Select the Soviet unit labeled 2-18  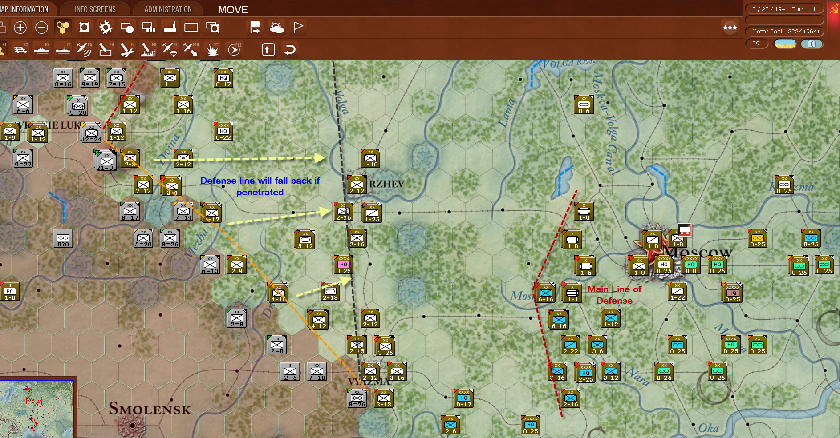[330, 292]
